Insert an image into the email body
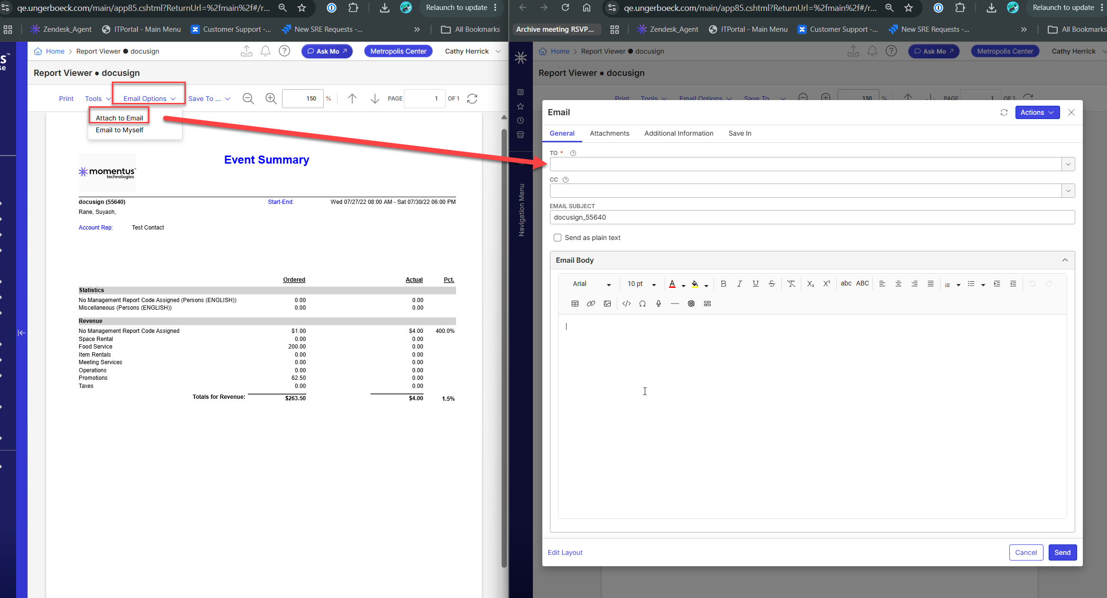Viewport: 1107px width, 598px height. [607, 304]
